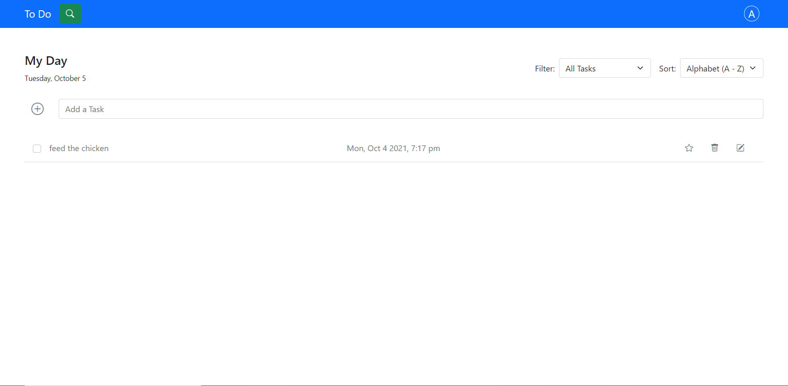Open the profile avatar "A" menu
Screen dimensions: 788x386
752,14
